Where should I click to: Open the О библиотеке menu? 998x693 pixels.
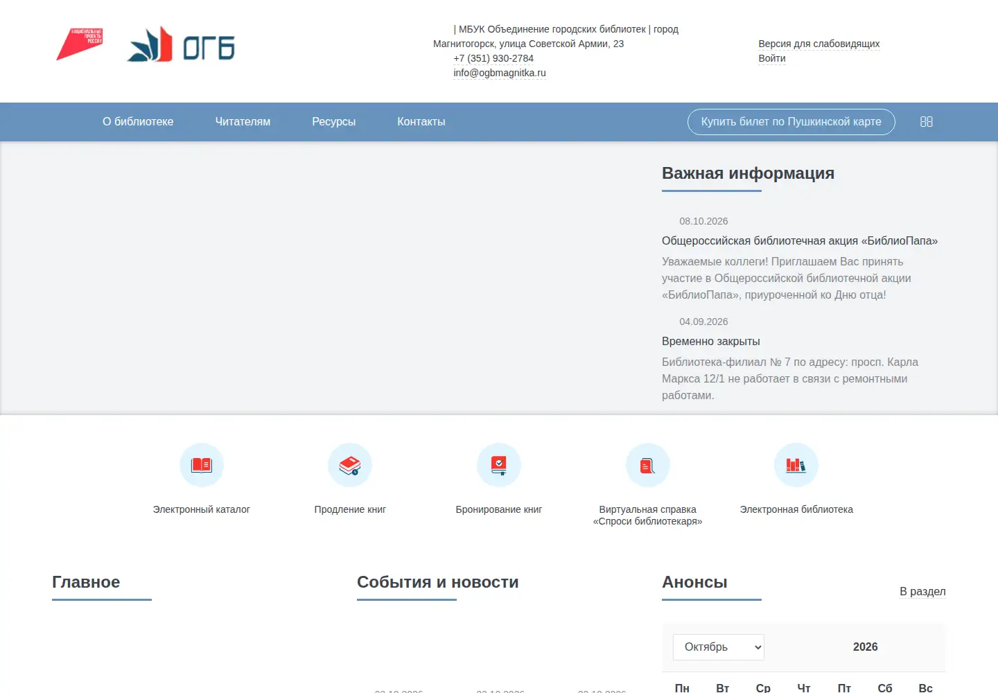tap(138, 122)
